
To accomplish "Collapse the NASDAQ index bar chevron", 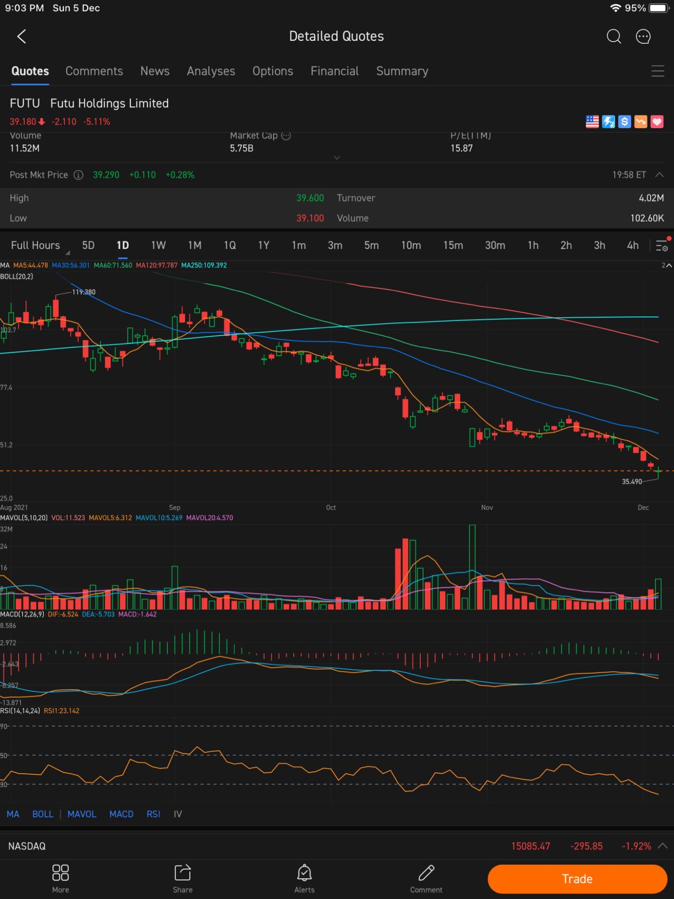I will tap(663, 846).
